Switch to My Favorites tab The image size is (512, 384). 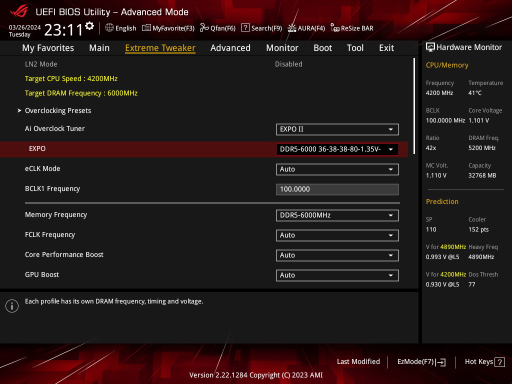click(x=48, y=48)
